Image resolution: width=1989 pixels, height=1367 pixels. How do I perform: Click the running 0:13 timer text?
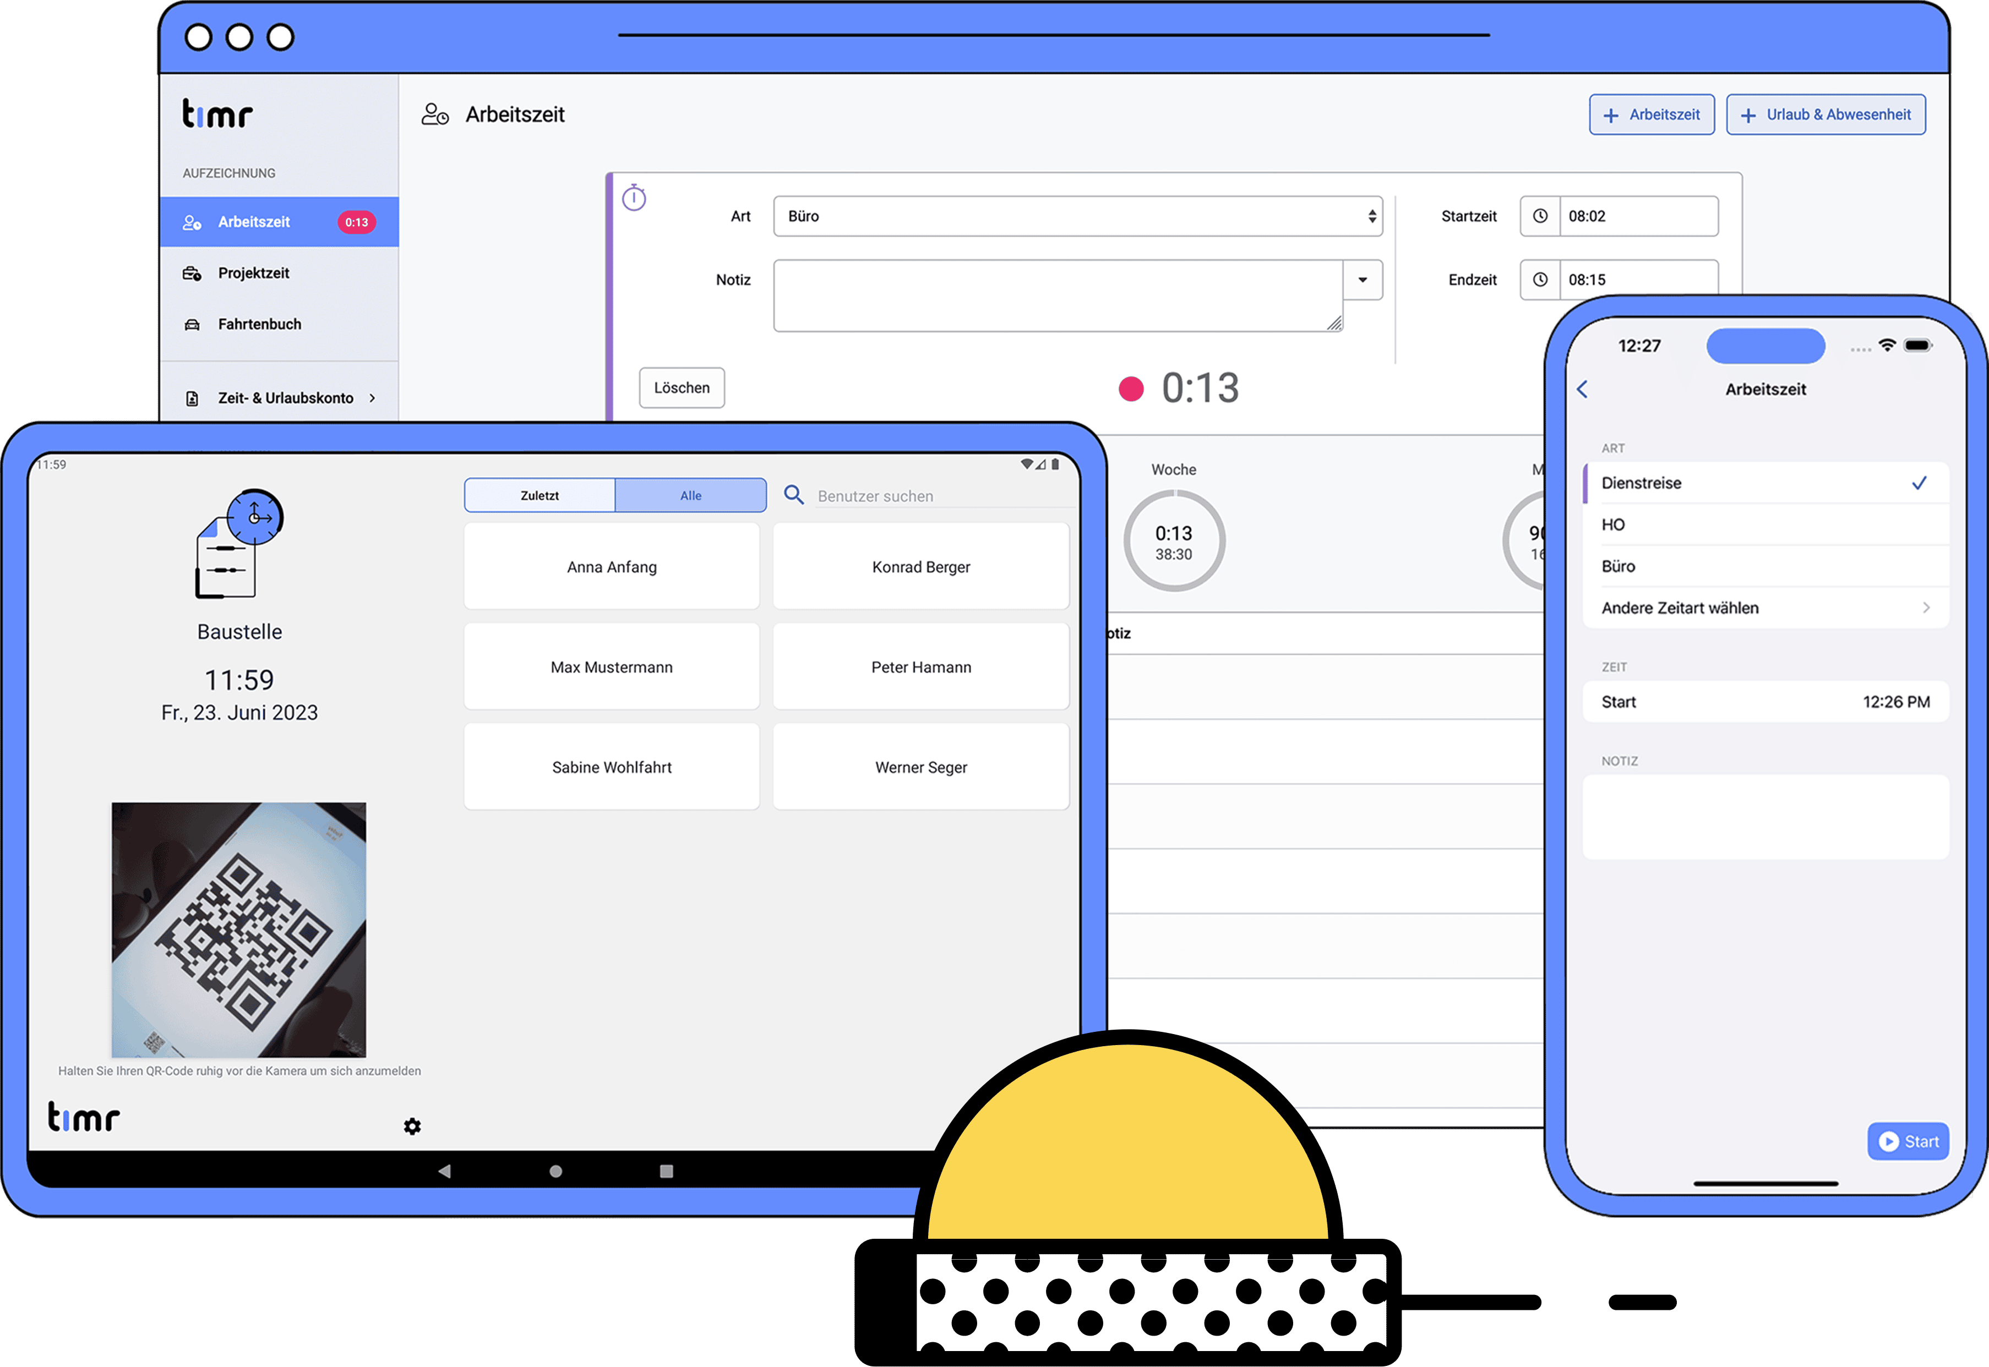(1200, 388)
